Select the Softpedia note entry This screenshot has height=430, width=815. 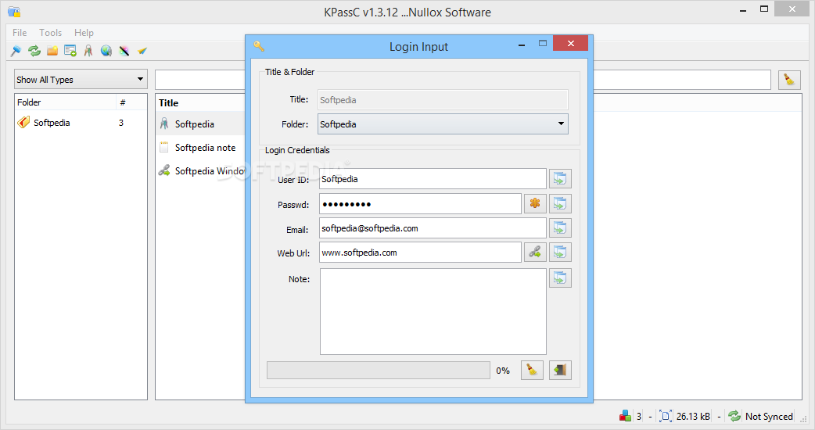(x=201, y=148)
